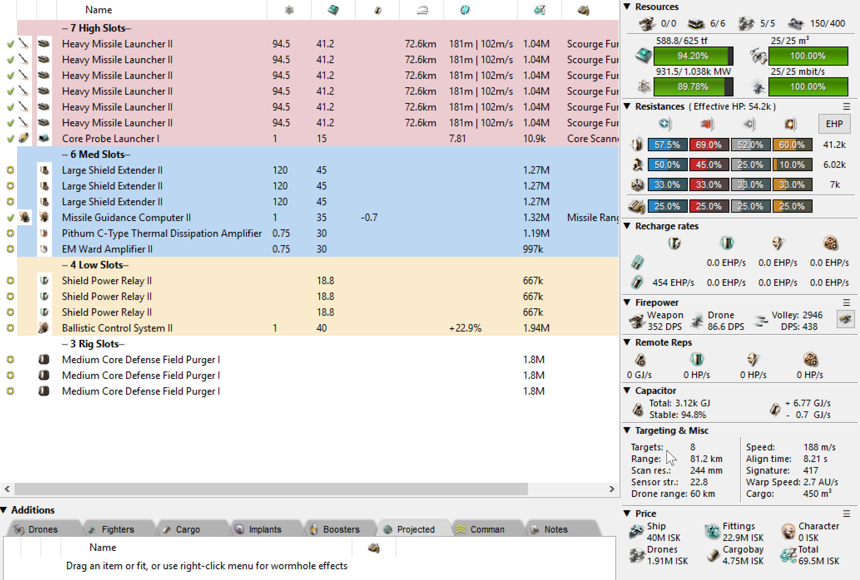Click the capacitor Total battery icon

click(638, 410)
